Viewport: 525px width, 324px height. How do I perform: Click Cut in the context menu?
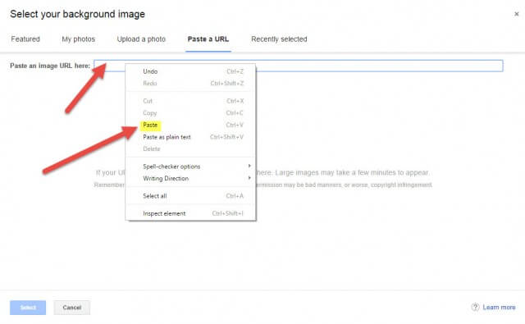pyautogui.click(x=190, y=101)
